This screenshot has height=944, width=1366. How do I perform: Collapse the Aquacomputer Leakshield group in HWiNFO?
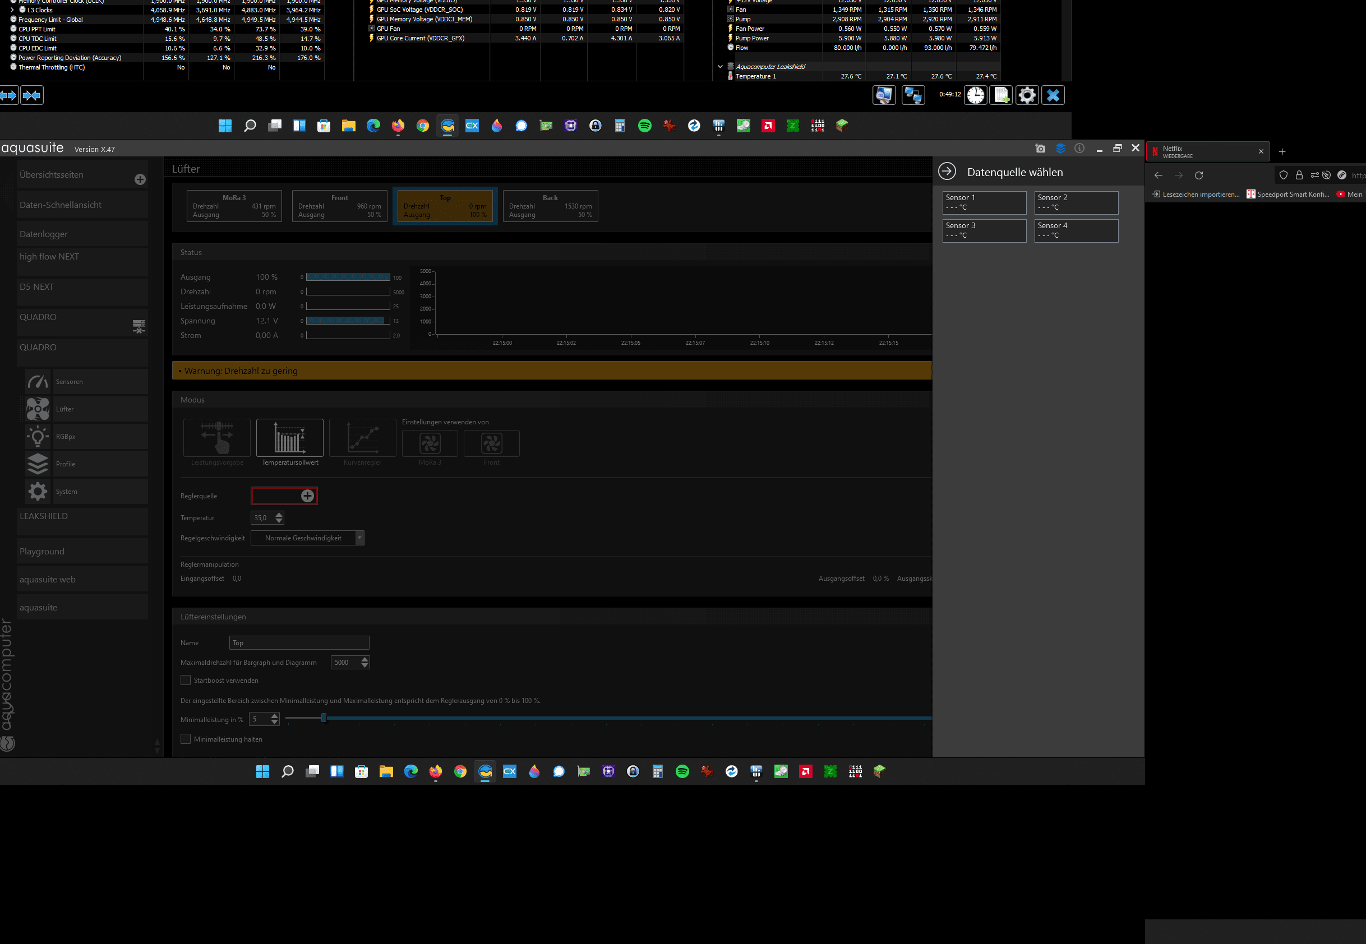[x=720, y=67]
